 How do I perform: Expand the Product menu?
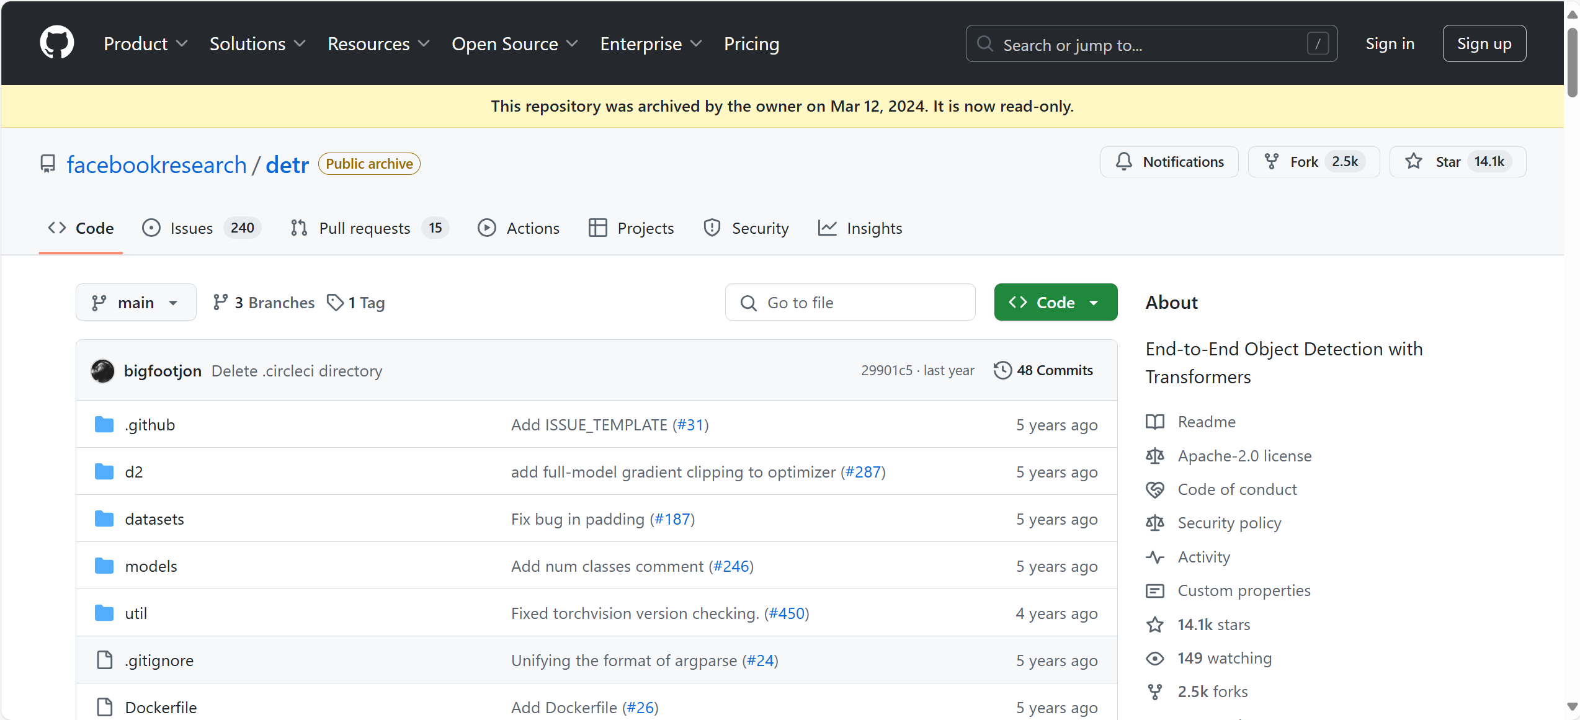coord(146,44)
